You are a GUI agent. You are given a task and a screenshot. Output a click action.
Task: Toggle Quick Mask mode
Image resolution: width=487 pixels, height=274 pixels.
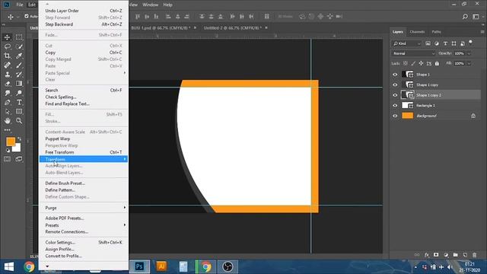point(7,159)
